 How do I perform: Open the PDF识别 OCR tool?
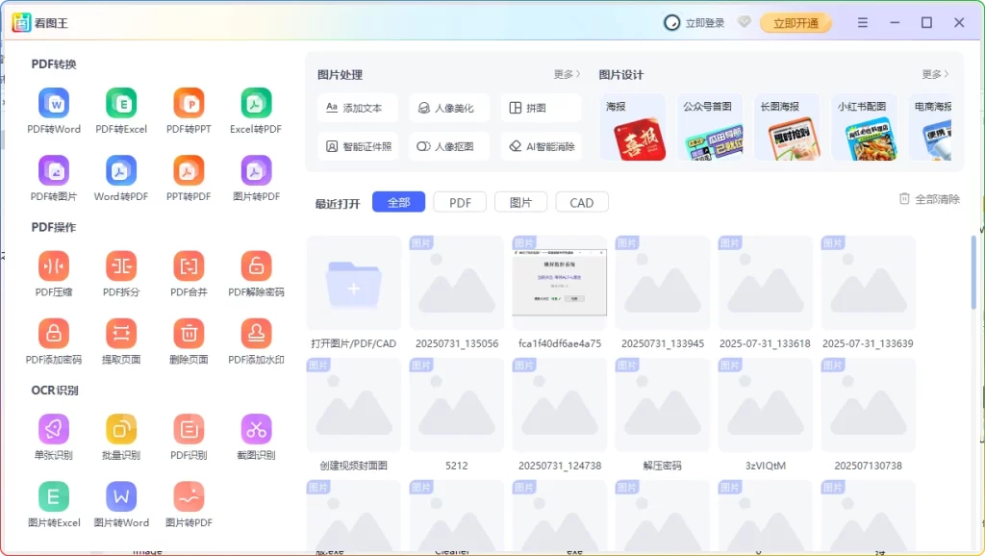(x=189, y=437)
